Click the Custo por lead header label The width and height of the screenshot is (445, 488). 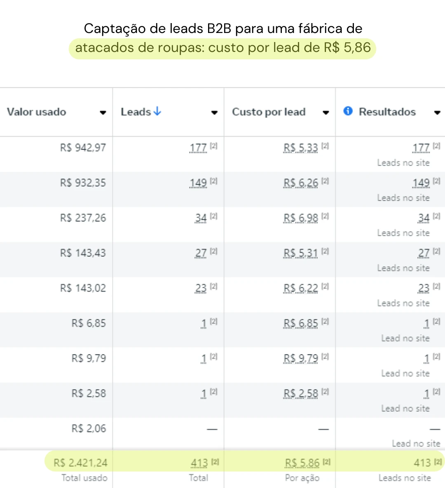pos(269,112)
